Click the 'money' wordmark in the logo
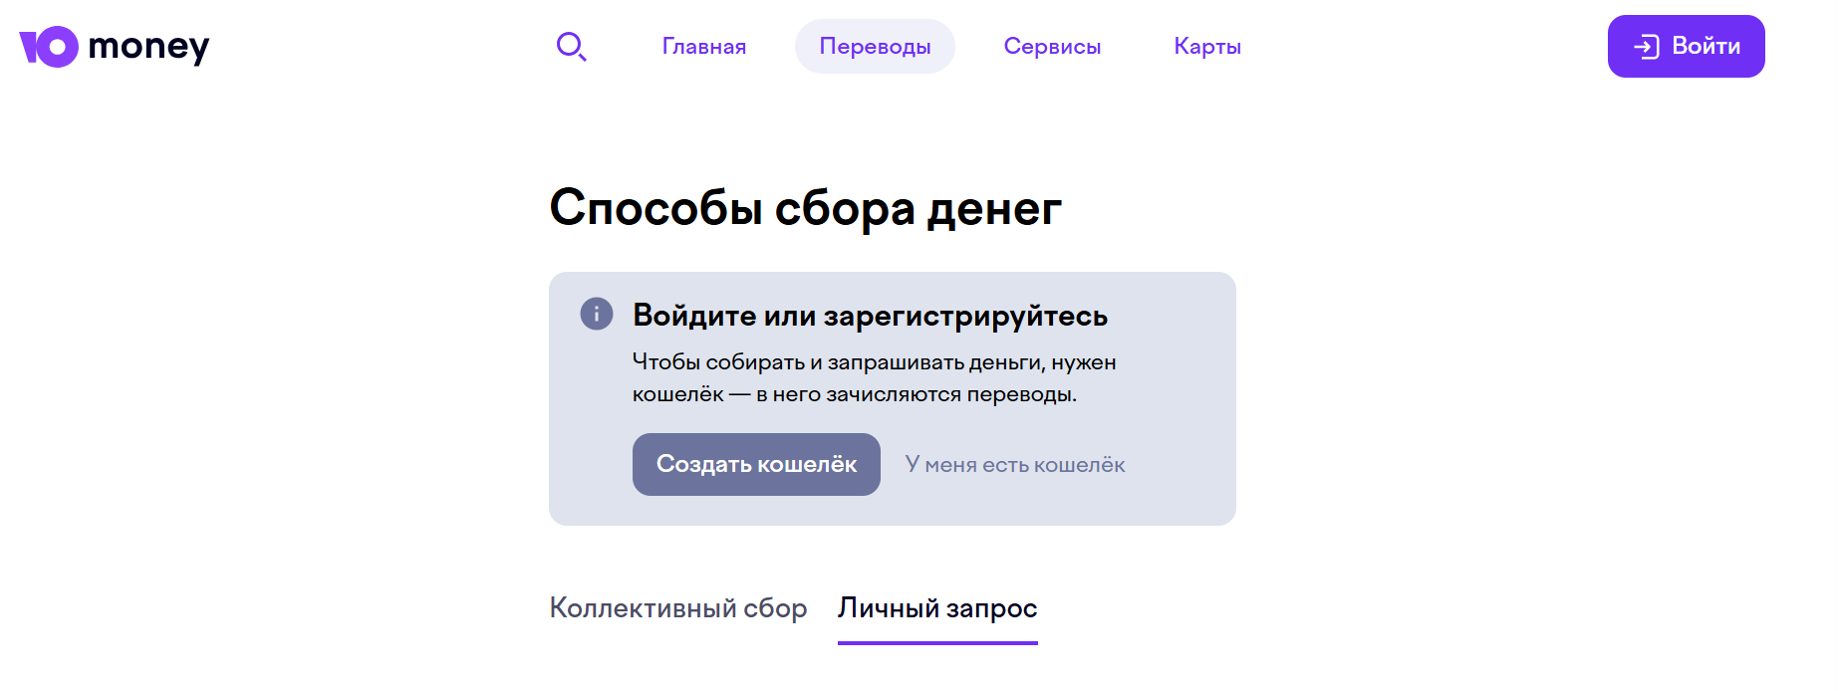This screenshot has width=1838, height=691. point(150,46)
